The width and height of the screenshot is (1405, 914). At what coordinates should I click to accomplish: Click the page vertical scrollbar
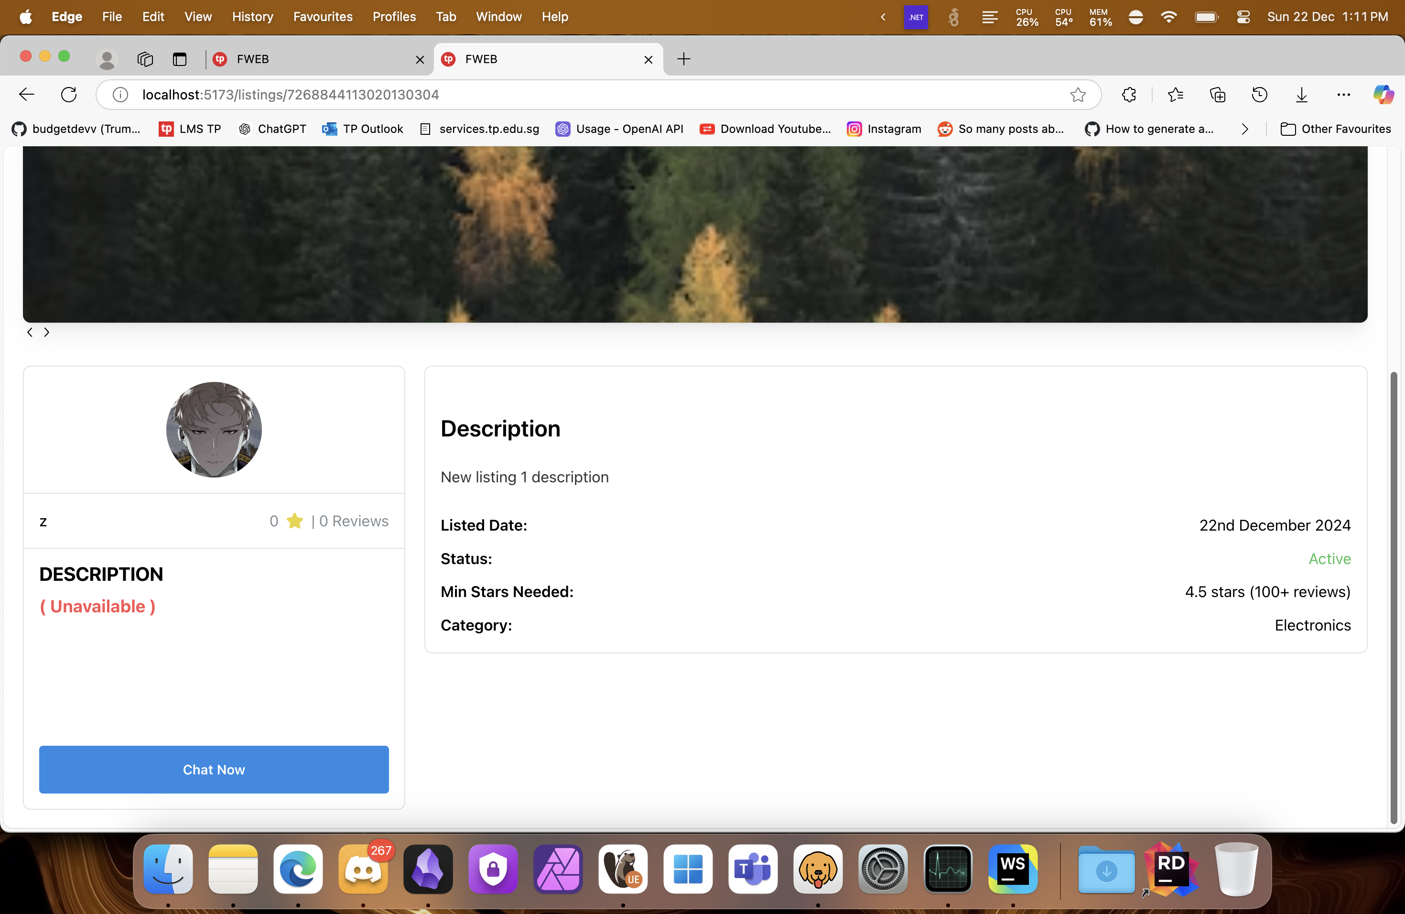coord(1393,596)
